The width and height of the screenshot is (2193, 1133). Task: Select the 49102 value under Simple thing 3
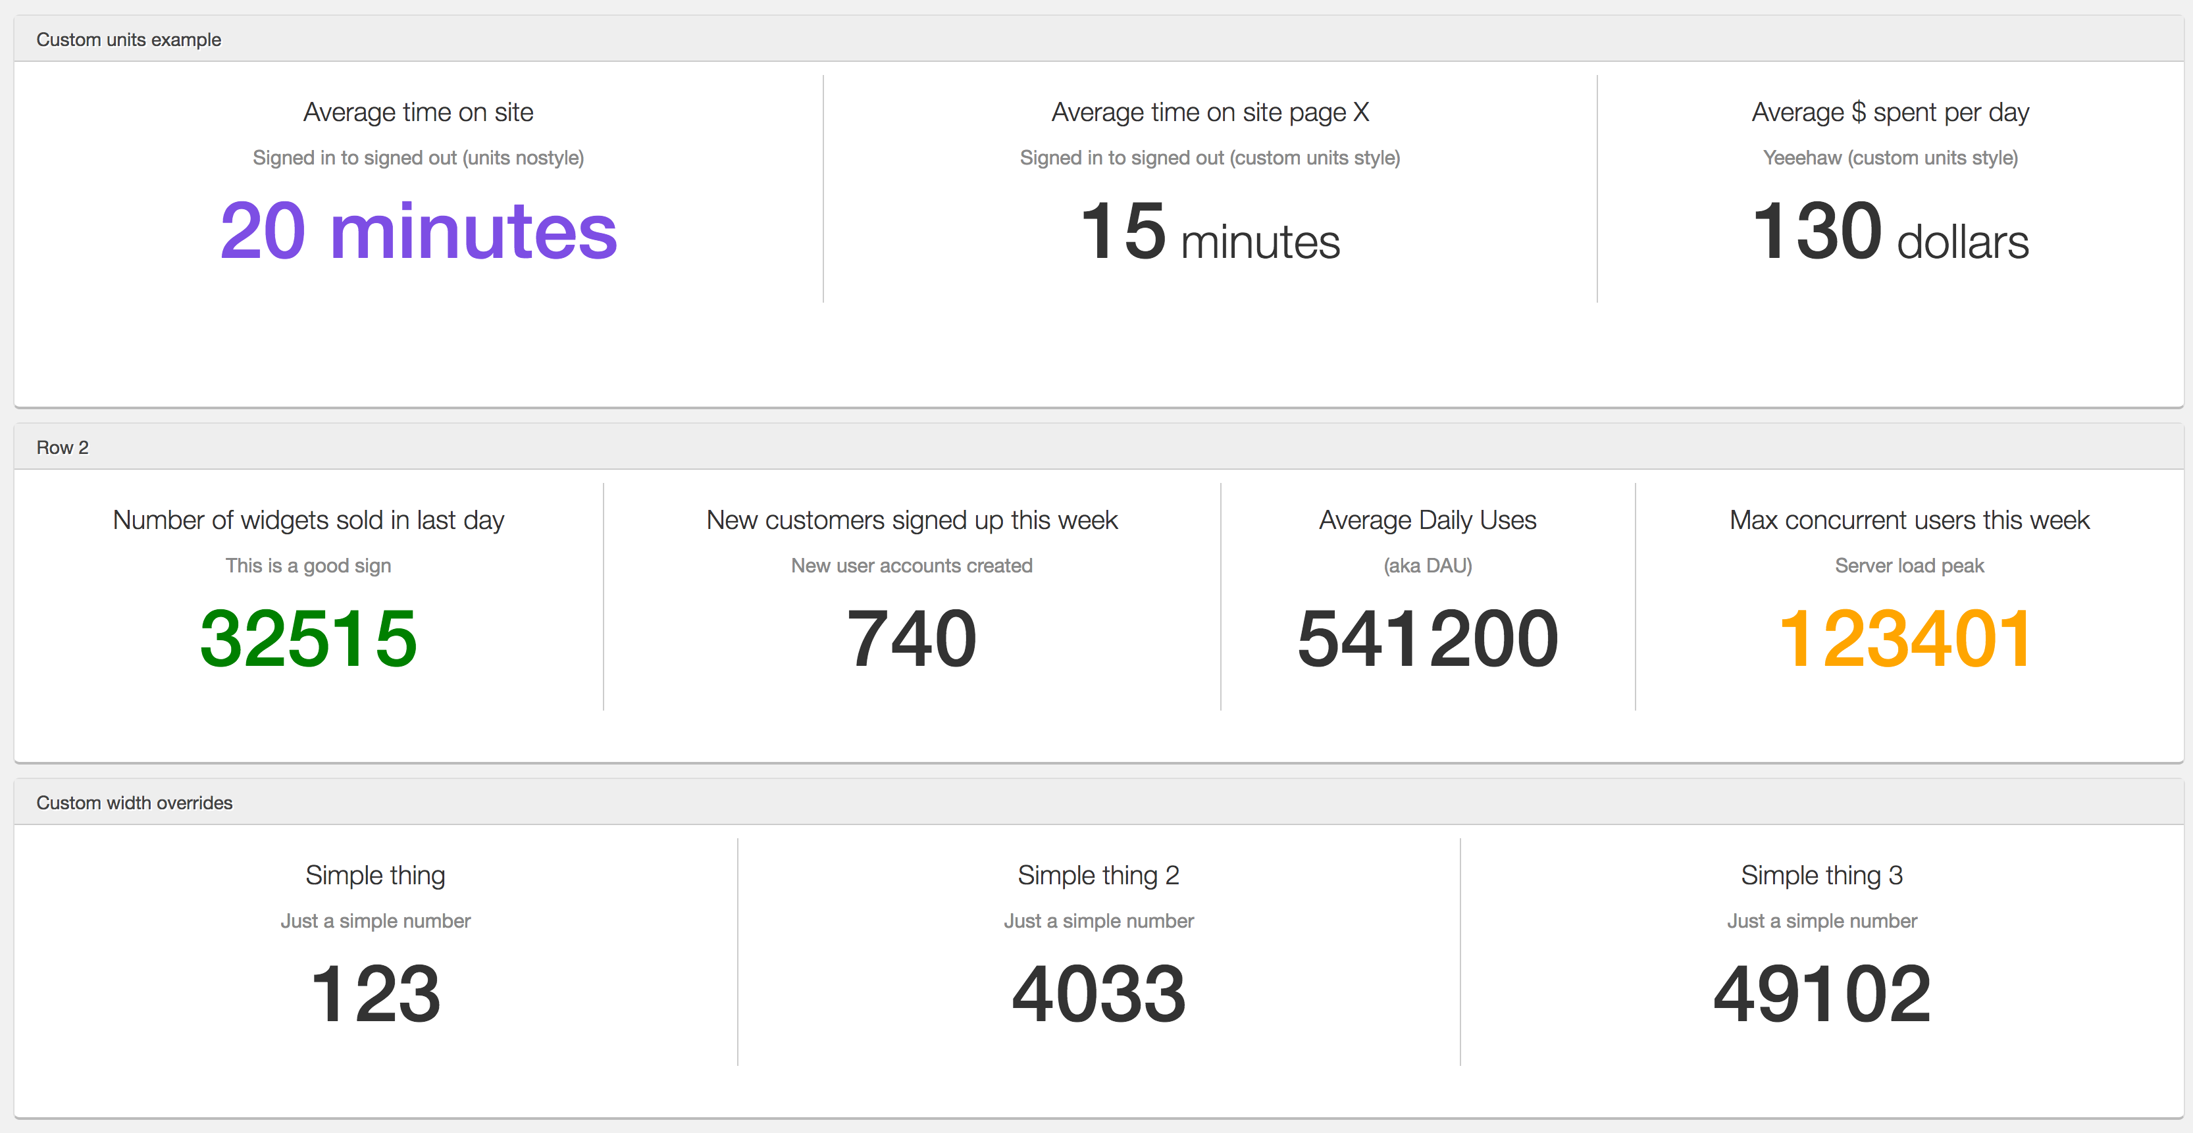[x=1822, y=994]
